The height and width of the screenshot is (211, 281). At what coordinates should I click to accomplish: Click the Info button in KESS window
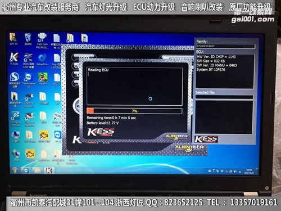pos(84,56)
